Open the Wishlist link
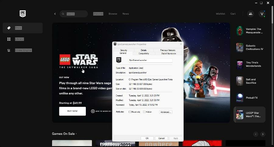274x147 pixels. pos(220,14)
